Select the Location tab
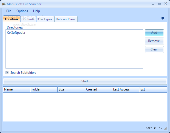 pyautogui.click(x=11, y=19)
